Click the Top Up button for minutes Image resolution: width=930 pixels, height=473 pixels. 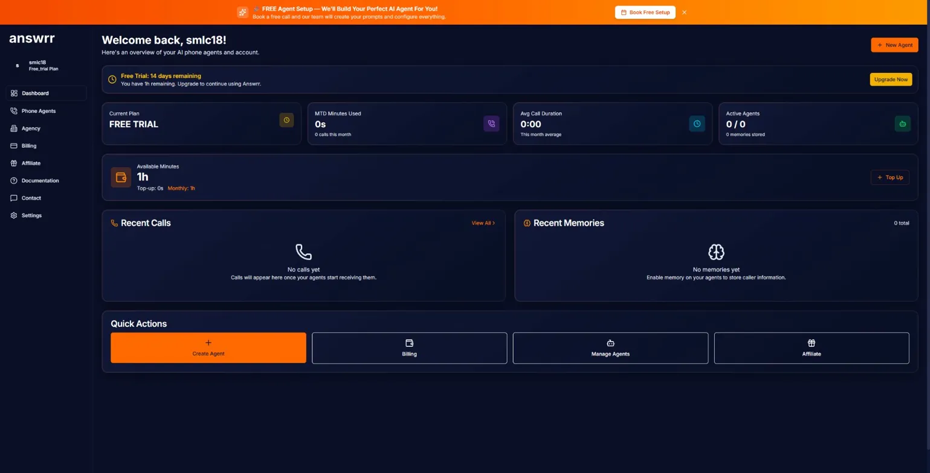890,177
